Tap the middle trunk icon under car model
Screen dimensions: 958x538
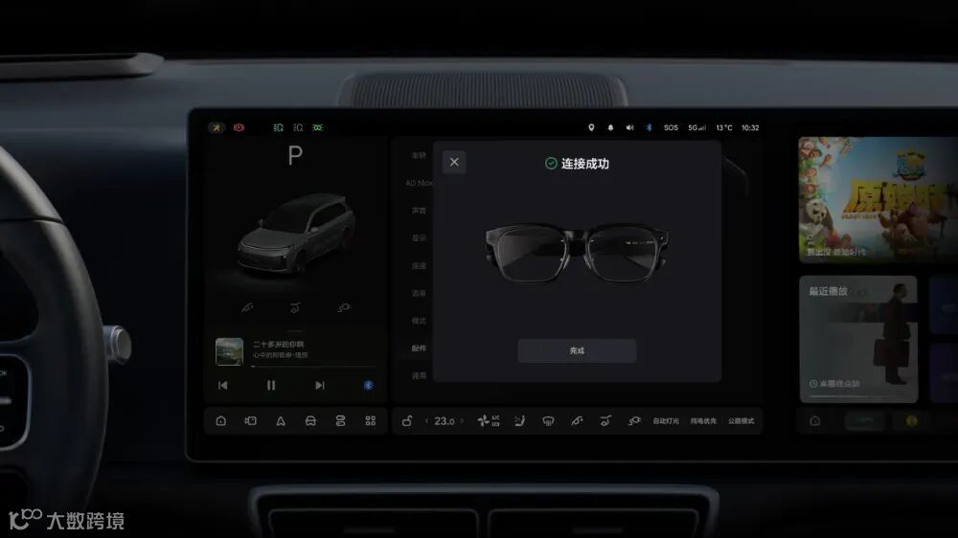tap(295, 307)
